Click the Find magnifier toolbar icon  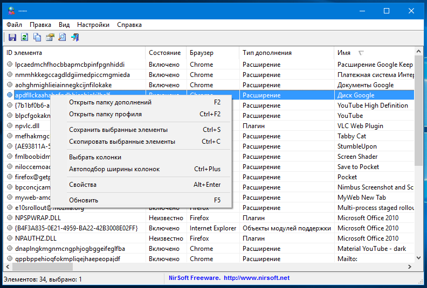(x=63, y=37)
